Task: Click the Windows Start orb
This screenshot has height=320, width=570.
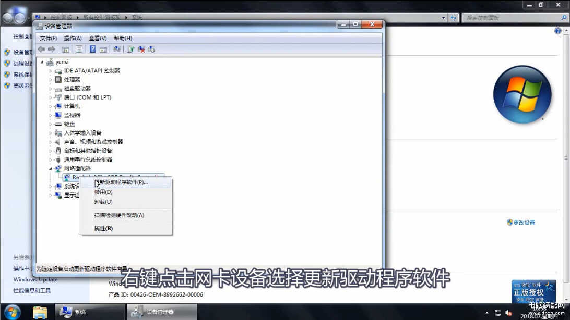Action: coord(13,312)
